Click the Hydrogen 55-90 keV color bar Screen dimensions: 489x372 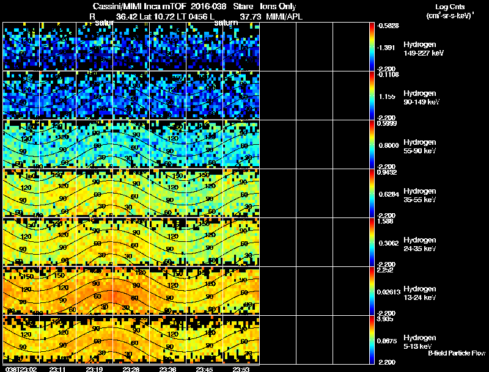(372, 144)
